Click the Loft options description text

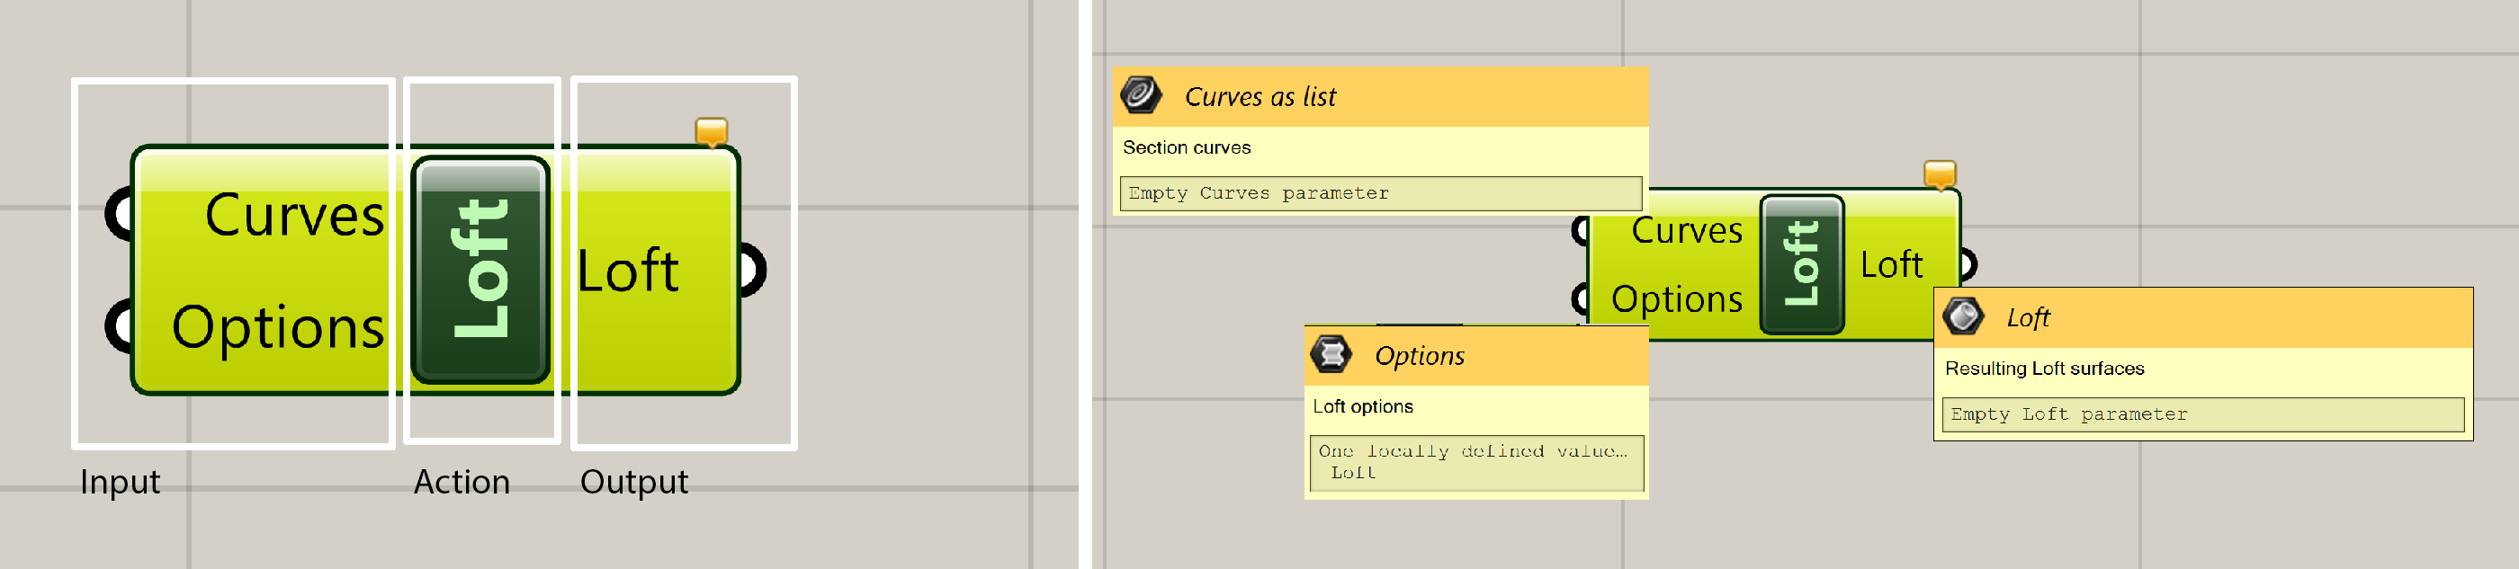pyautogui.click(x=1362, y=406)
